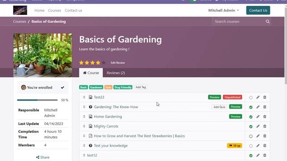Image resolution: width=287 pixels, height=161 pixels.
Task: Click reorder handle for test12
Action: 84,155
